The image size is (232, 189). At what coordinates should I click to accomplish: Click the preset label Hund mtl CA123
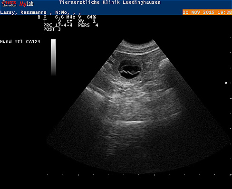(20, 42)
